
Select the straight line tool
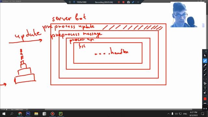click(x=205, y=70)
